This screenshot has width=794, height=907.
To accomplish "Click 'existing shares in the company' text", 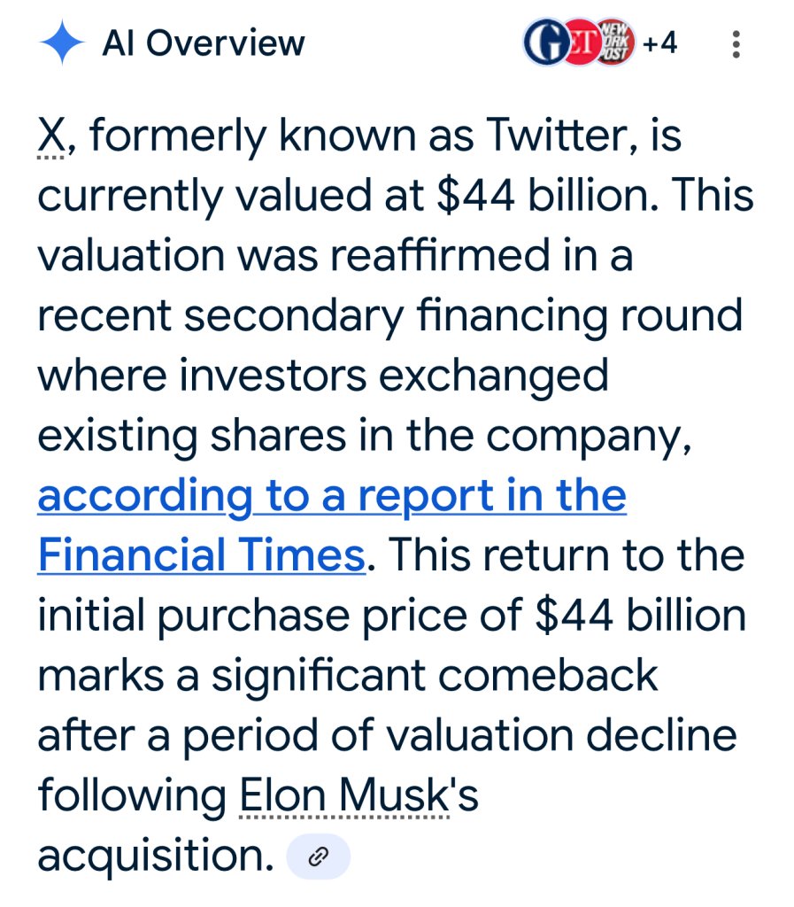I will point(364,435).
